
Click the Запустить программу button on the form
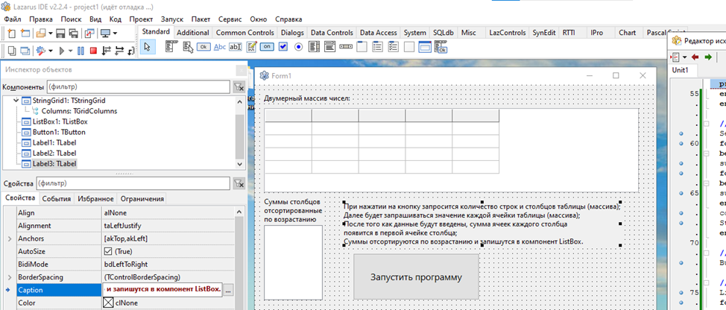point(416,276)
